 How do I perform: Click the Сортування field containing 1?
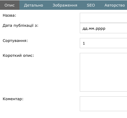[103, 43]
